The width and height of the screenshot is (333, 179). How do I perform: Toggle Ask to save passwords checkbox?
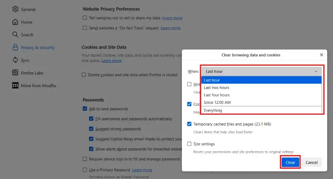(x=85, y=109)
